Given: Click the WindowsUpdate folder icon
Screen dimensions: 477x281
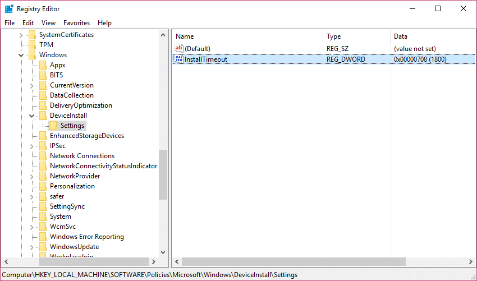Looking at the screenshot, I should 43,247.
